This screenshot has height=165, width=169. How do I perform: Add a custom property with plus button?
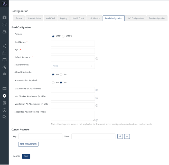pos(120,136)
